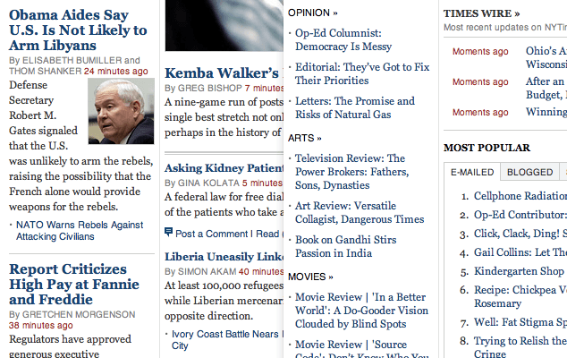Switch to the BLOGGED tab
Viewport: 567px width, 358px height.
tap(529, 172)
